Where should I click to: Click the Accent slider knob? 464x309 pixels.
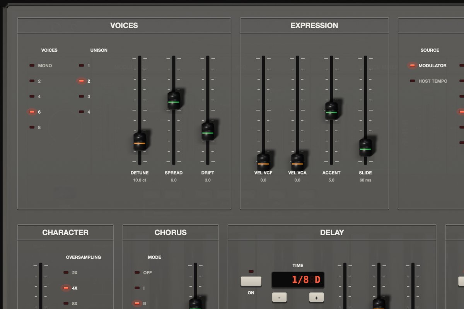(331, 111)
